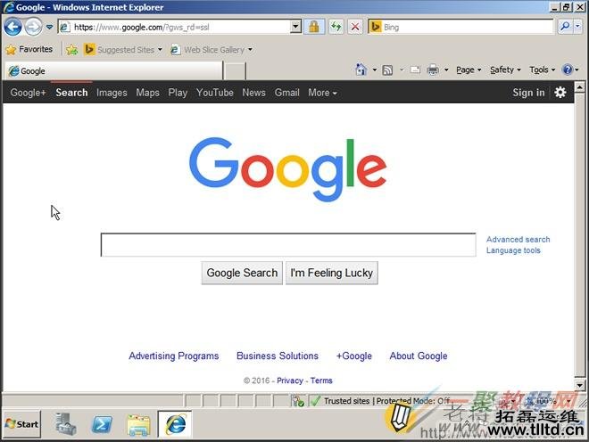This screenshot has height=442, width=589.
Task: Open the Home page icon
Action: click(x=361, y=70)
